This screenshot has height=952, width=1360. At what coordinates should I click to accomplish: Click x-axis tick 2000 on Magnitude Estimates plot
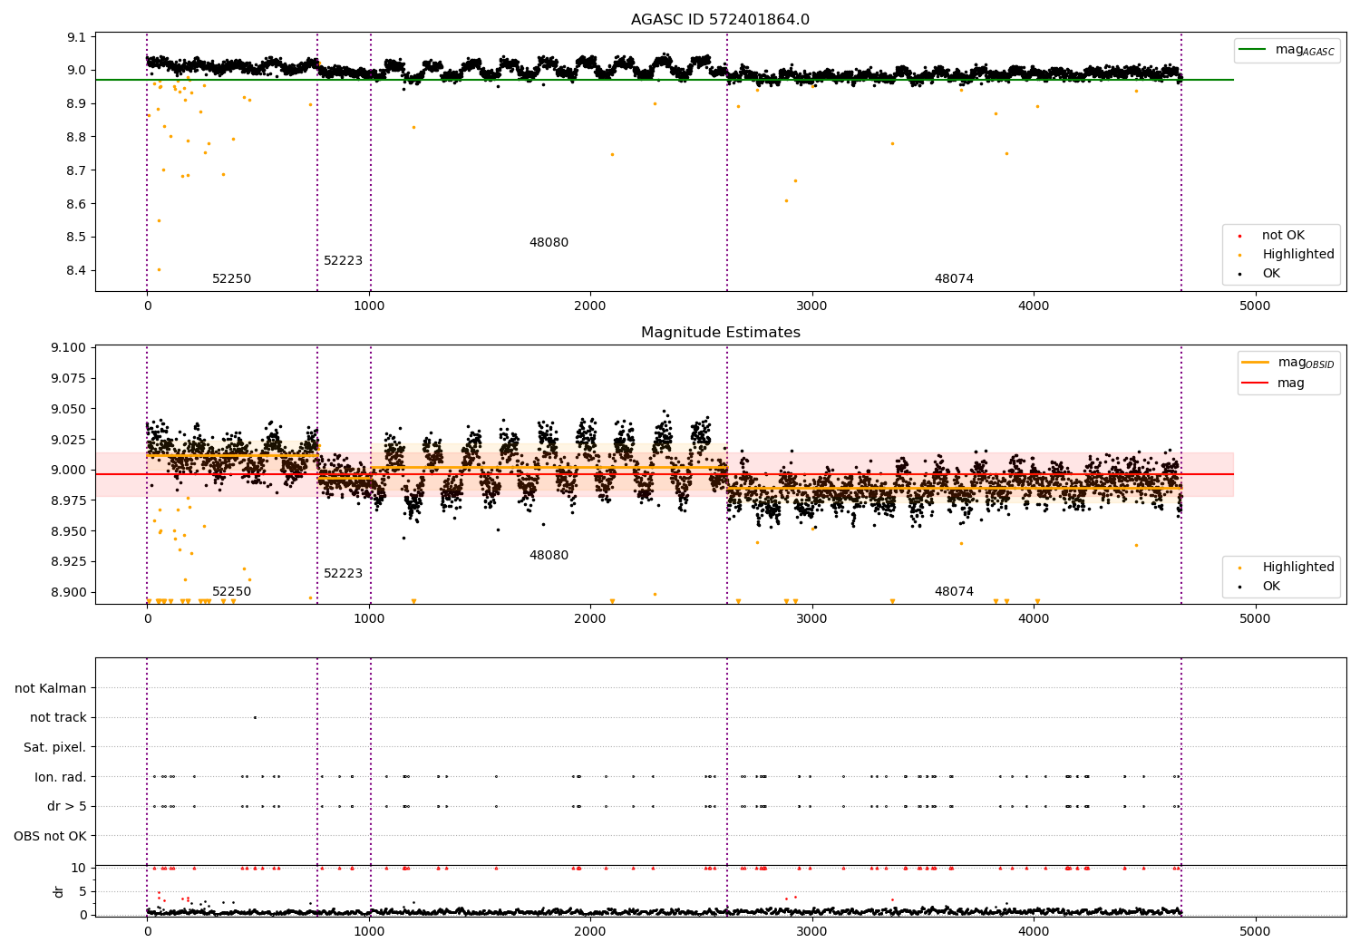coord(590,619)
